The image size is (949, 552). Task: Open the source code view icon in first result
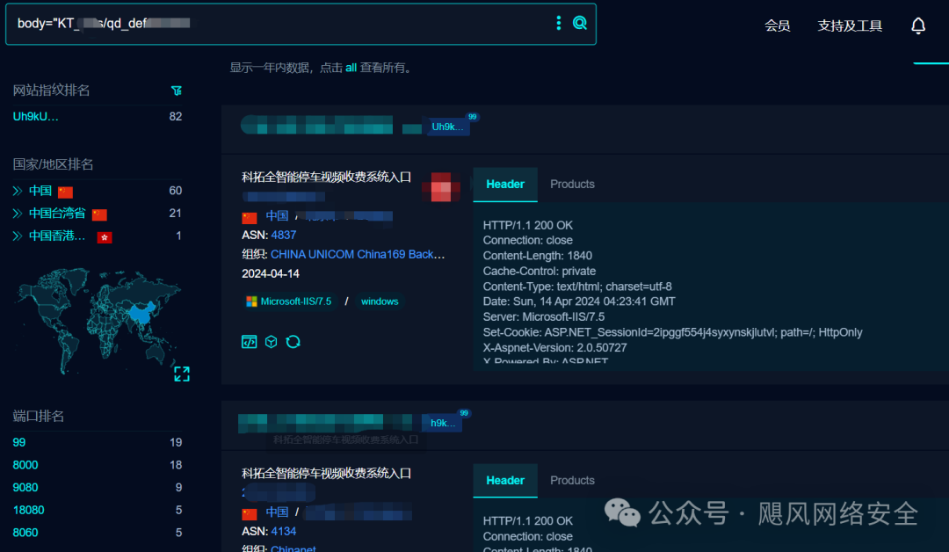pos(250,342)
